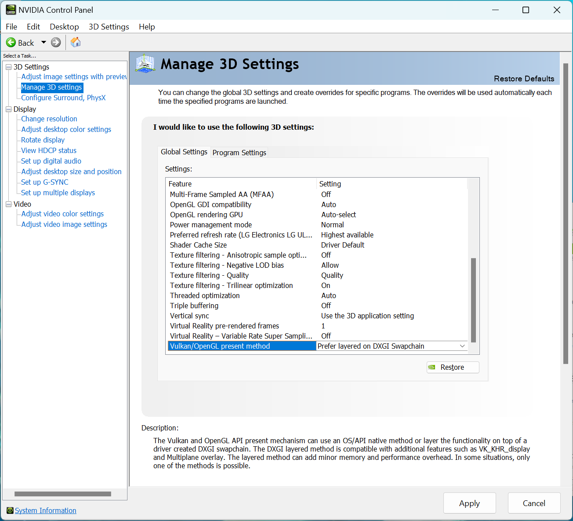Open the Back button dropdown arrow

[44, 42]
